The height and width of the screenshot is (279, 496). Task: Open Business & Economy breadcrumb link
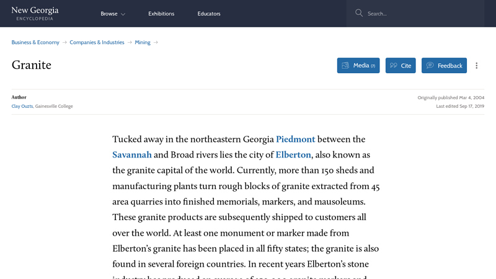[x=35, y=42]
